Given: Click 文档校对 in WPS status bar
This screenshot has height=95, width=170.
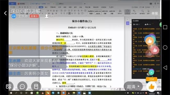Looking at the screenshot, I should (69, 89).
